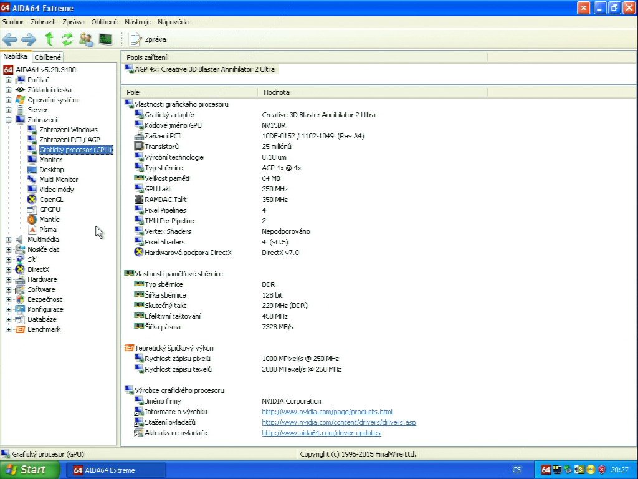638x479 pixels.
Task: Open the users management toolbar icon
Action: pos(86,39)
